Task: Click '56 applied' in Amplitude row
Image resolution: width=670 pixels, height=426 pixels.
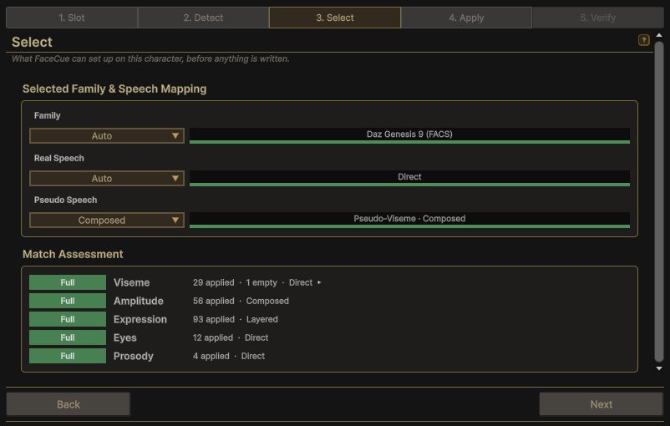Action: click(x=213, y=301)
